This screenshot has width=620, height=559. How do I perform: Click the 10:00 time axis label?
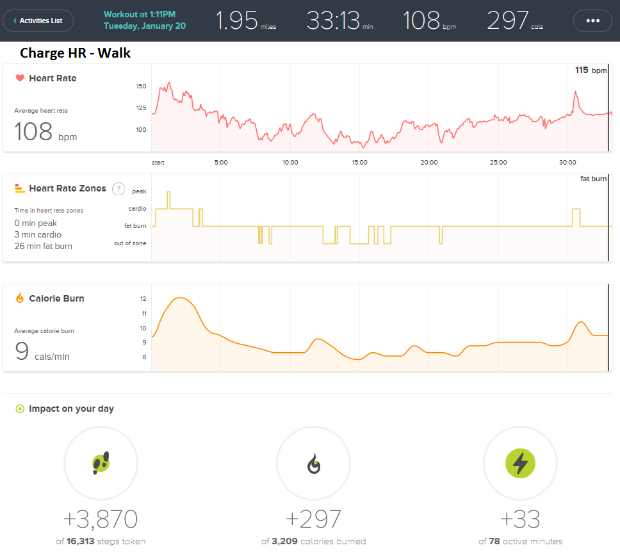pyautogui.click(x=290, y=163)
